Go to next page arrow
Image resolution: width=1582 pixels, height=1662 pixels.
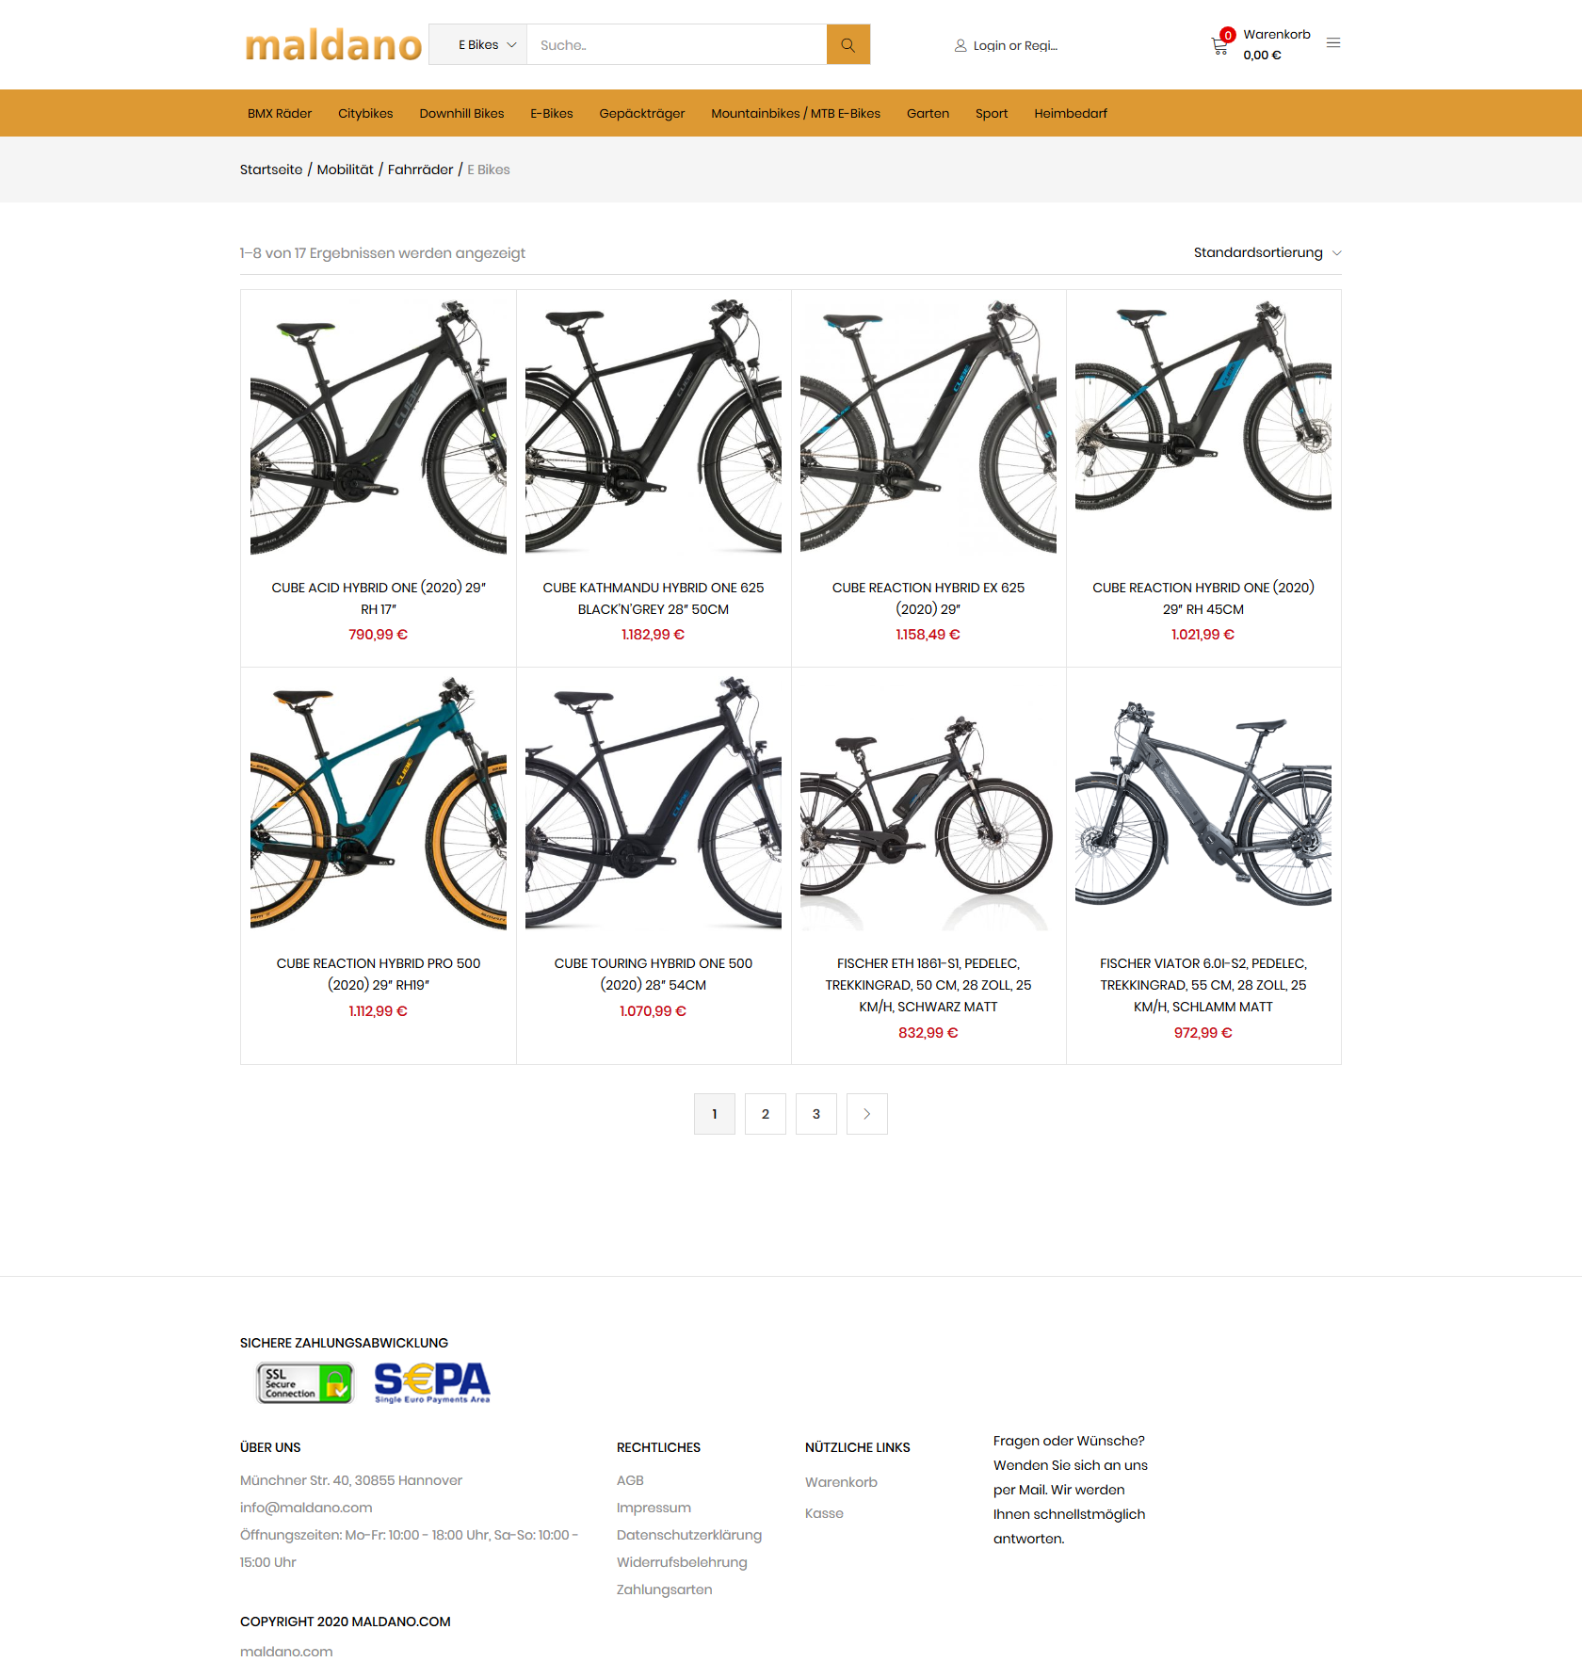(x=866, y=1114)
